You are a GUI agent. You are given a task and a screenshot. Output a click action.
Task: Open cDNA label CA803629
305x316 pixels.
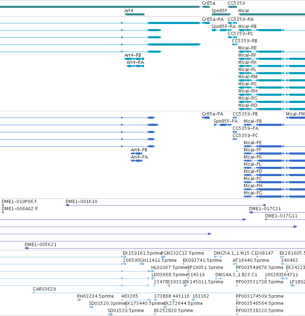click(x=44, y=289)
